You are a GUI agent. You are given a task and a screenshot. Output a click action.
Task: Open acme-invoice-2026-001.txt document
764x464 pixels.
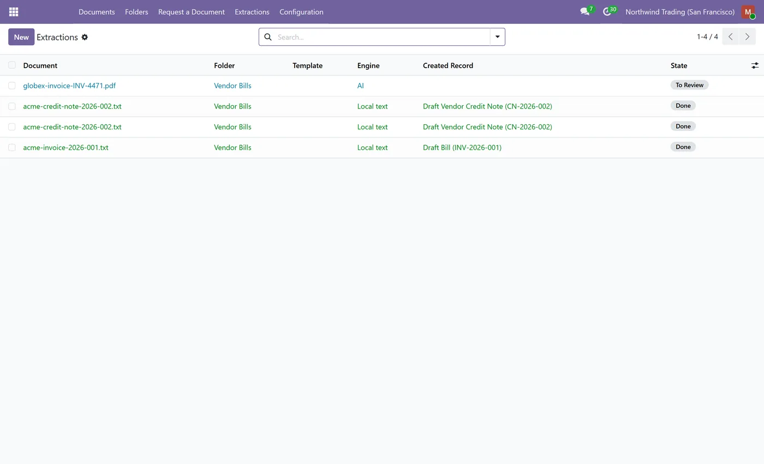[65, 147]
